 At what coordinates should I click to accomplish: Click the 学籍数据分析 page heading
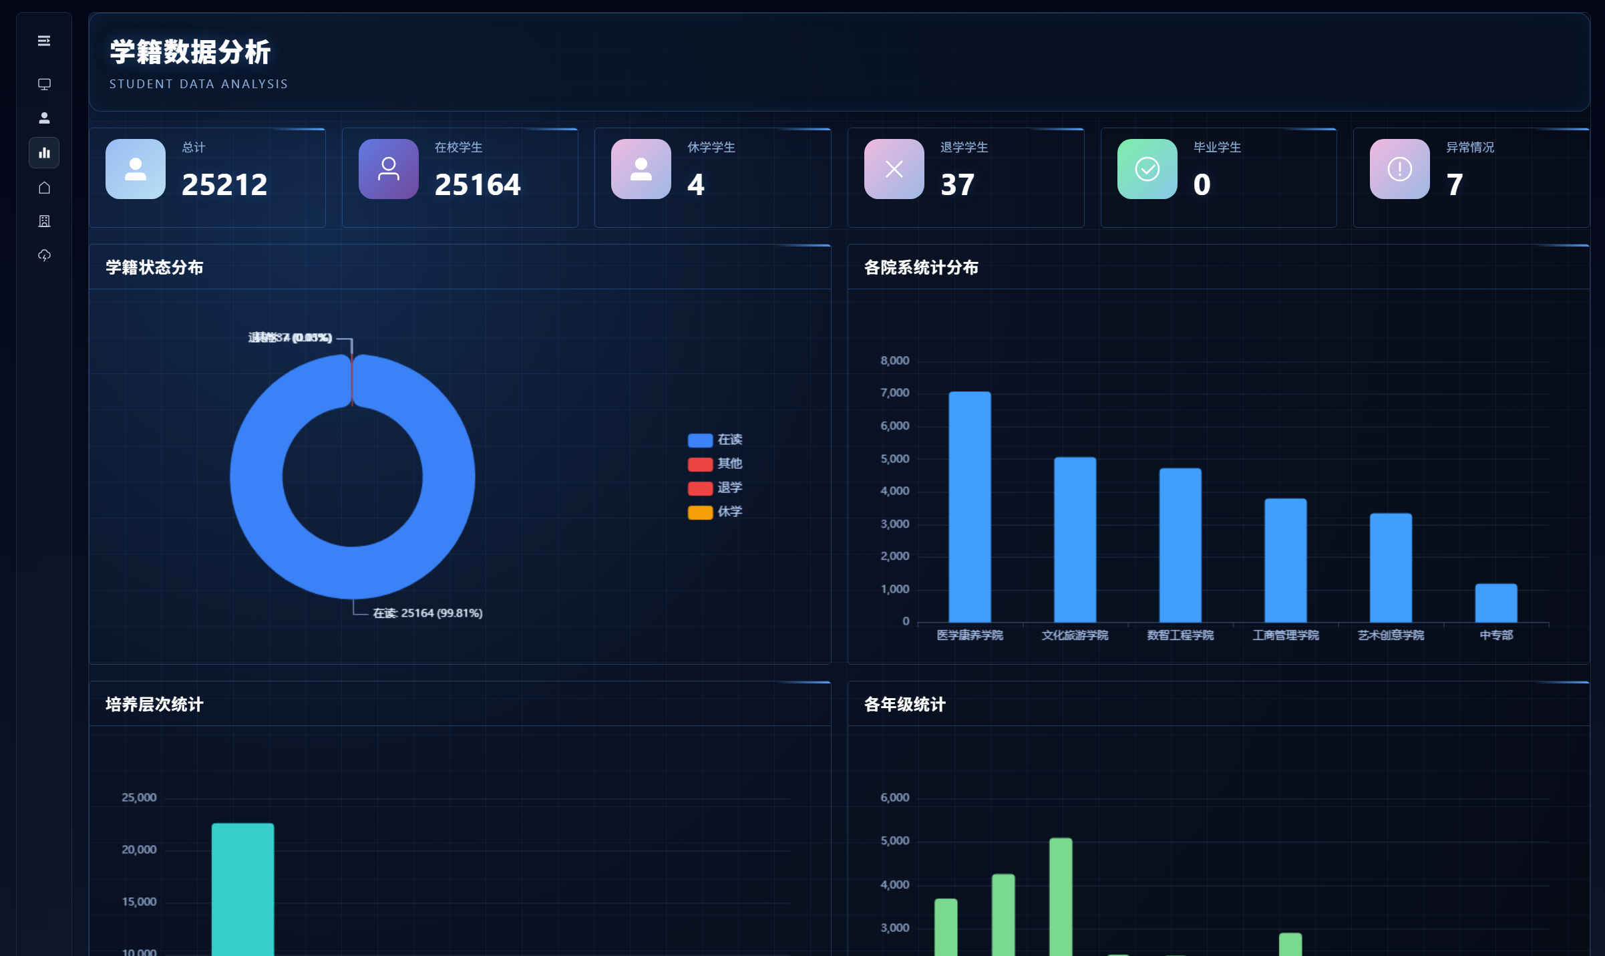190,52
